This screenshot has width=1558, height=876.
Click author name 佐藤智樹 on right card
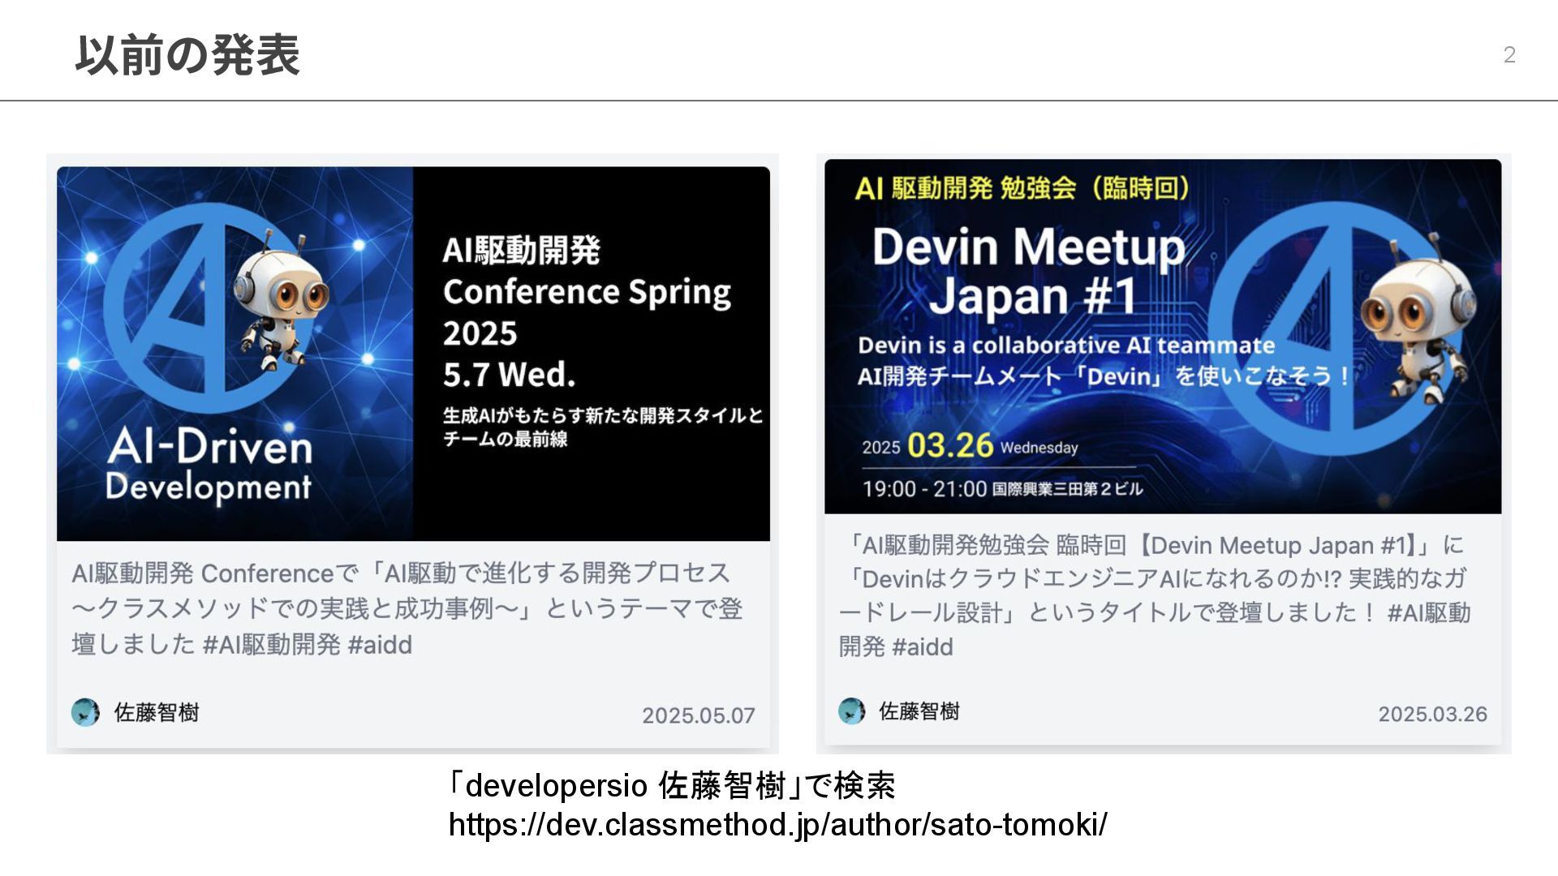tap(919, 711)
